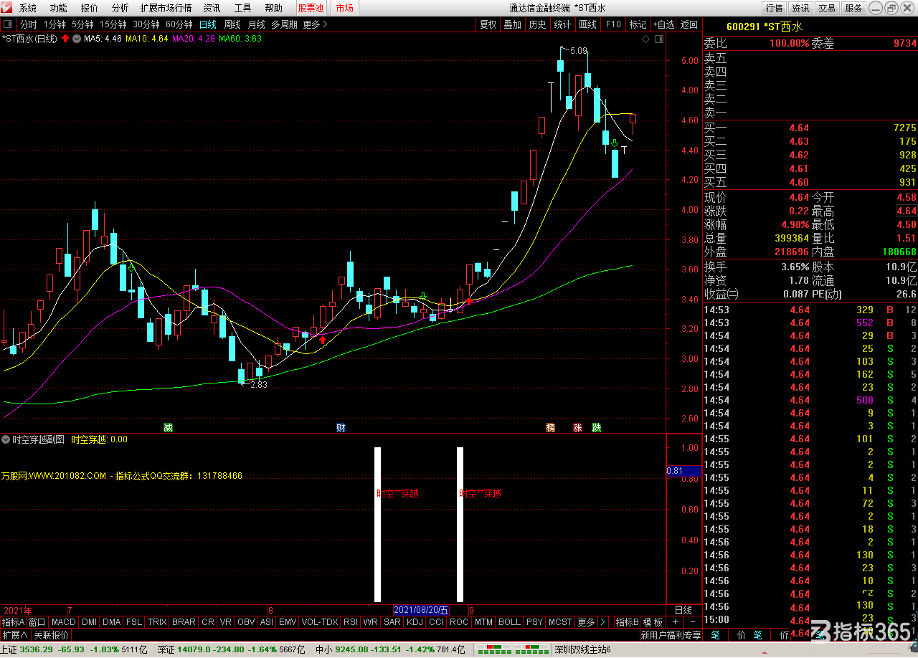Collapse the 时空穿越副图 indicator arrow
918x658 pixels.
click(6, 439)
